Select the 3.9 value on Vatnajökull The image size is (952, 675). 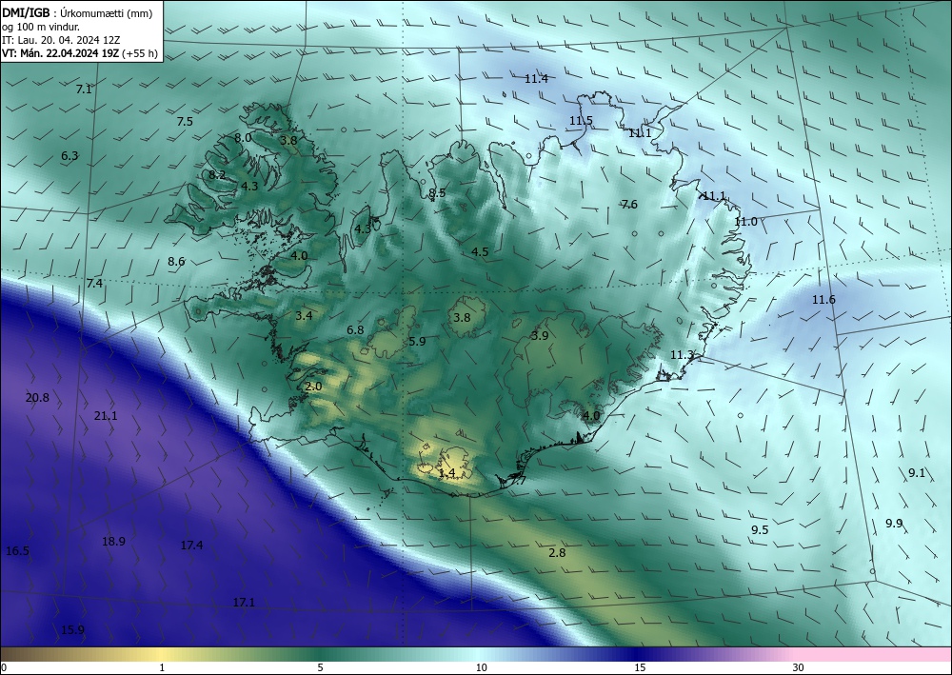pyautogui.click(x=540, y=336)
